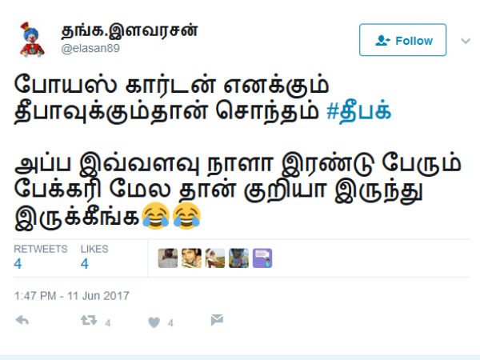Open fourth liker's profile thumbnail

pos(238,258)
